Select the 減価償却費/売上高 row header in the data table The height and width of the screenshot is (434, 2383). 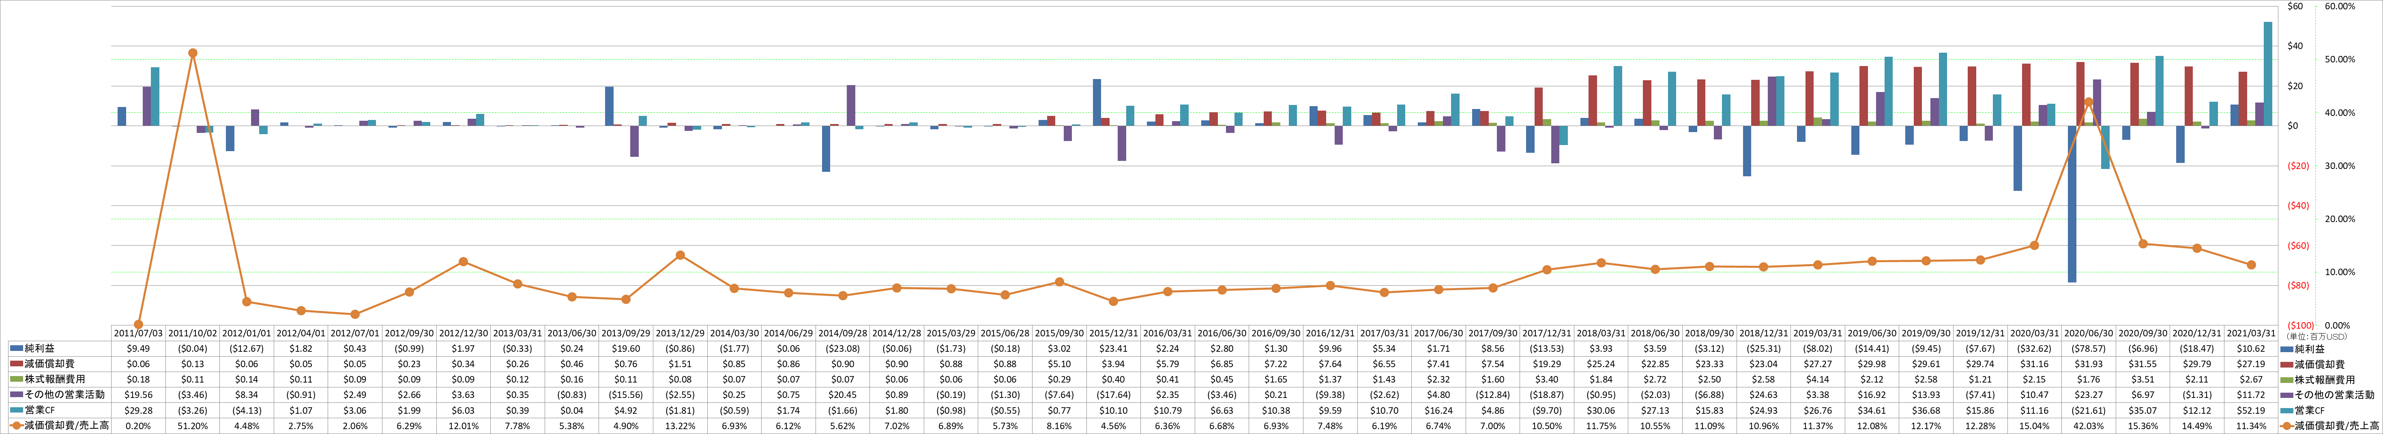point(60,425)
